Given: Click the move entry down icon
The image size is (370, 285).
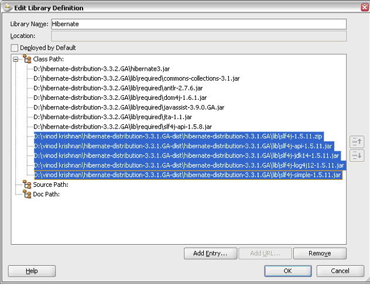Looking at the screenshot, I should point(357,155).
